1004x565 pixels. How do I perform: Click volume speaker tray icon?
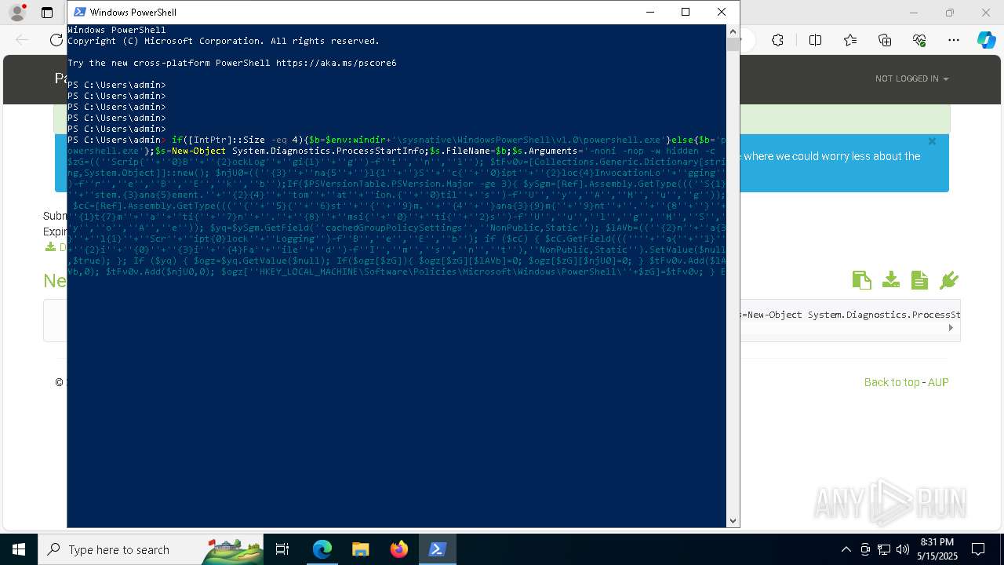pyautogui.click(x=903, y=549)
